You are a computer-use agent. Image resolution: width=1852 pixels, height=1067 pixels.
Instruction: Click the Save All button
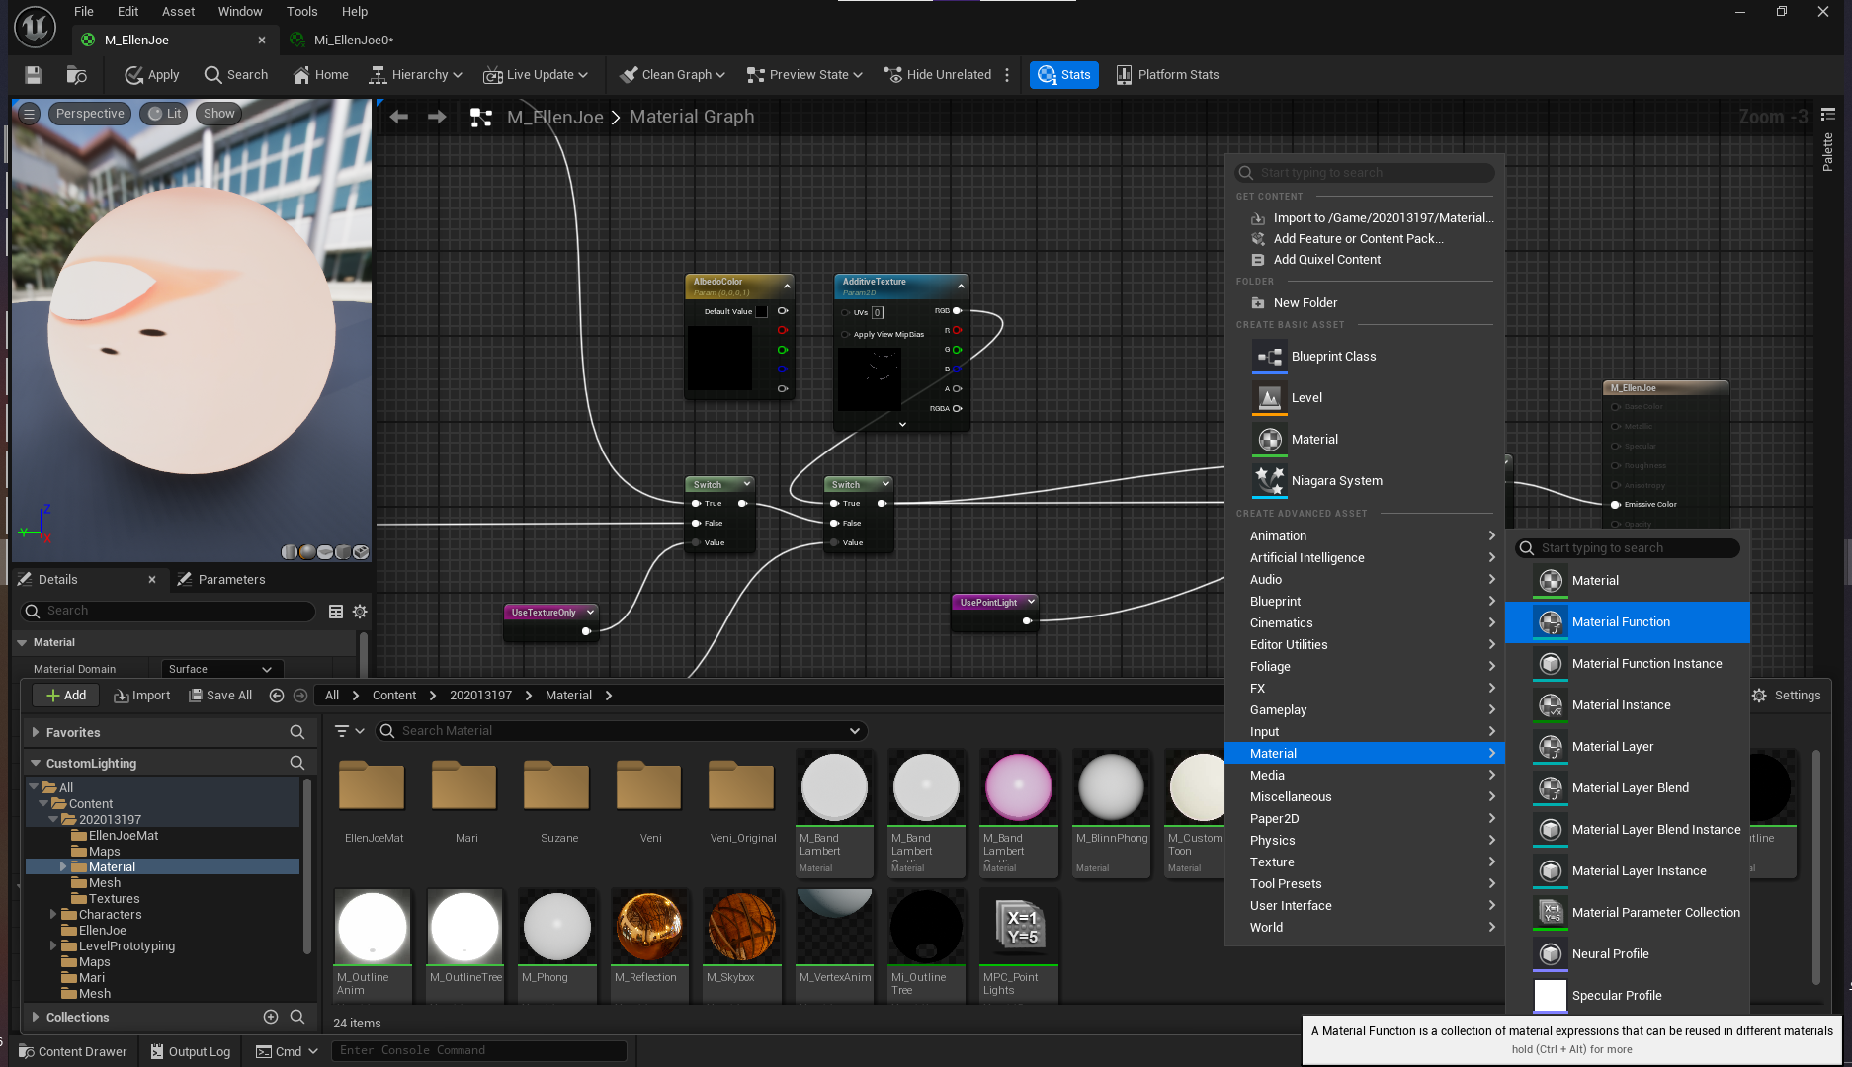click(x=220, y=696)
